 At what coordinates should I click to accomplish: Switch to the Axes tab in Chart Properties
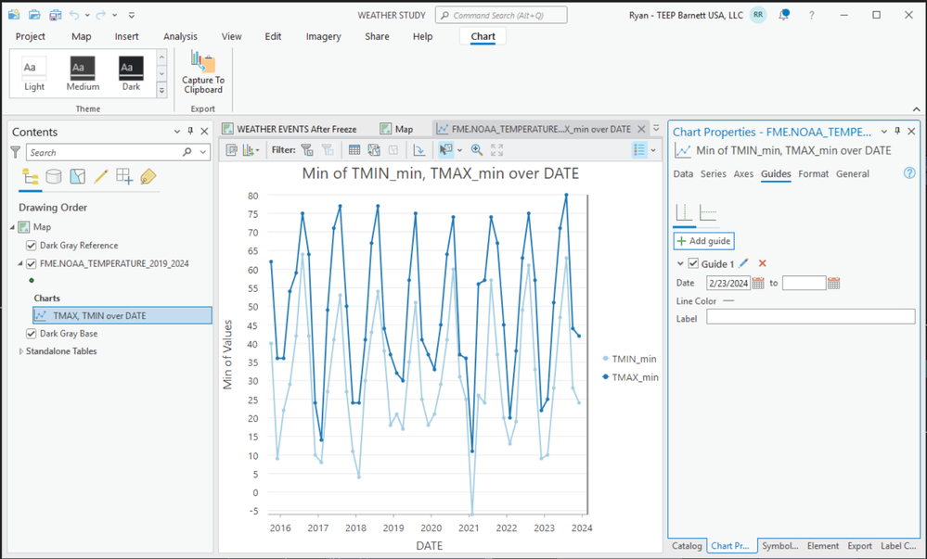coord(743,173)
